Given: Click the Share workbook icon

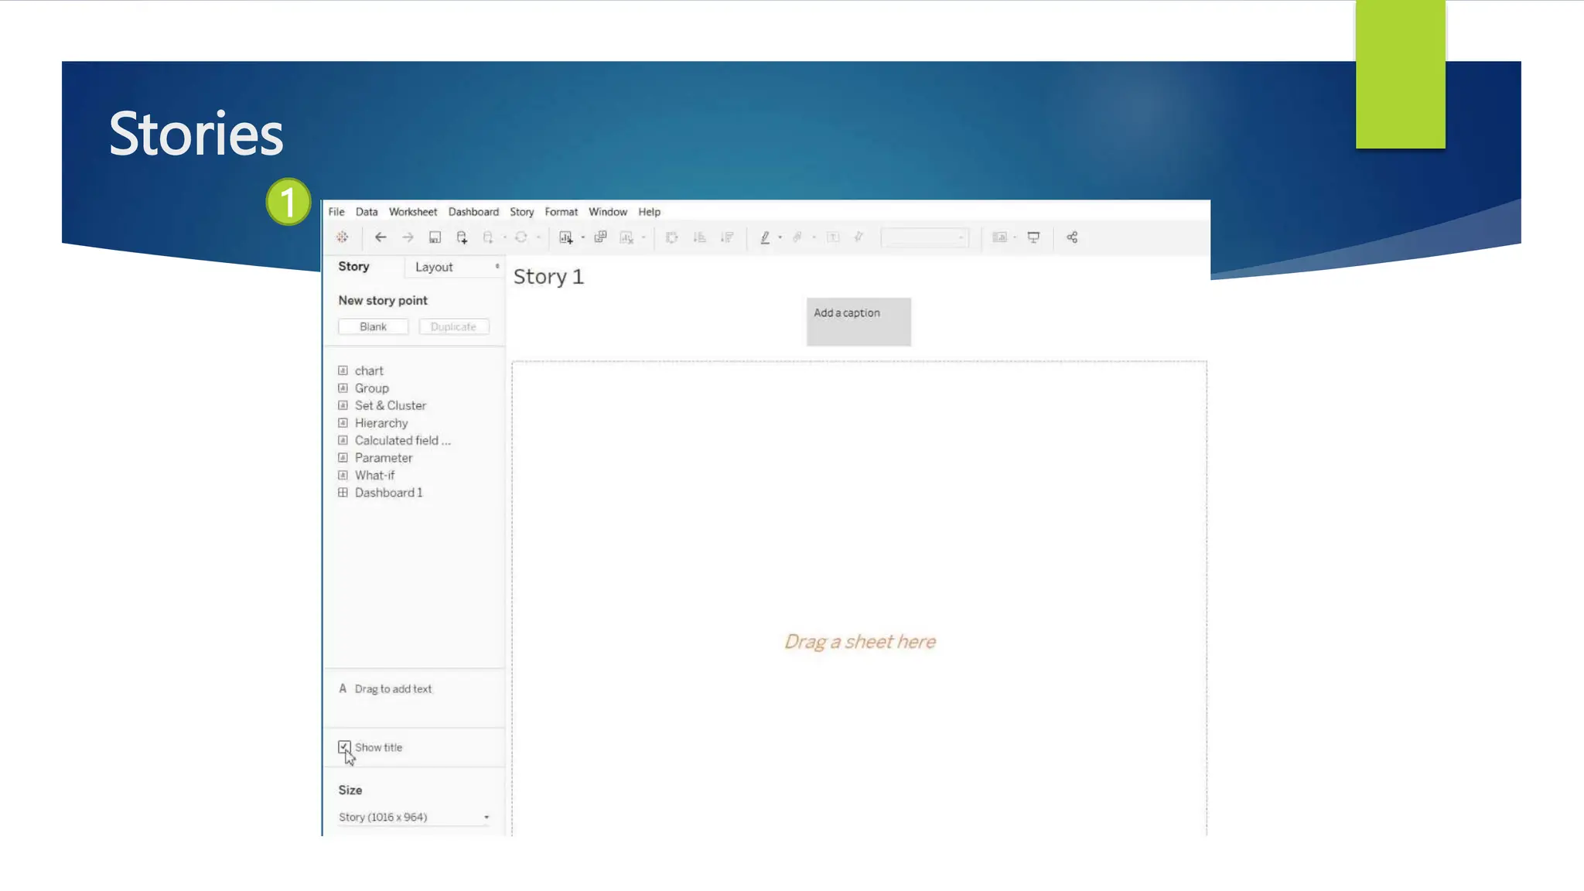Looking at the screenshot, I should click(x=1072, y=237).
